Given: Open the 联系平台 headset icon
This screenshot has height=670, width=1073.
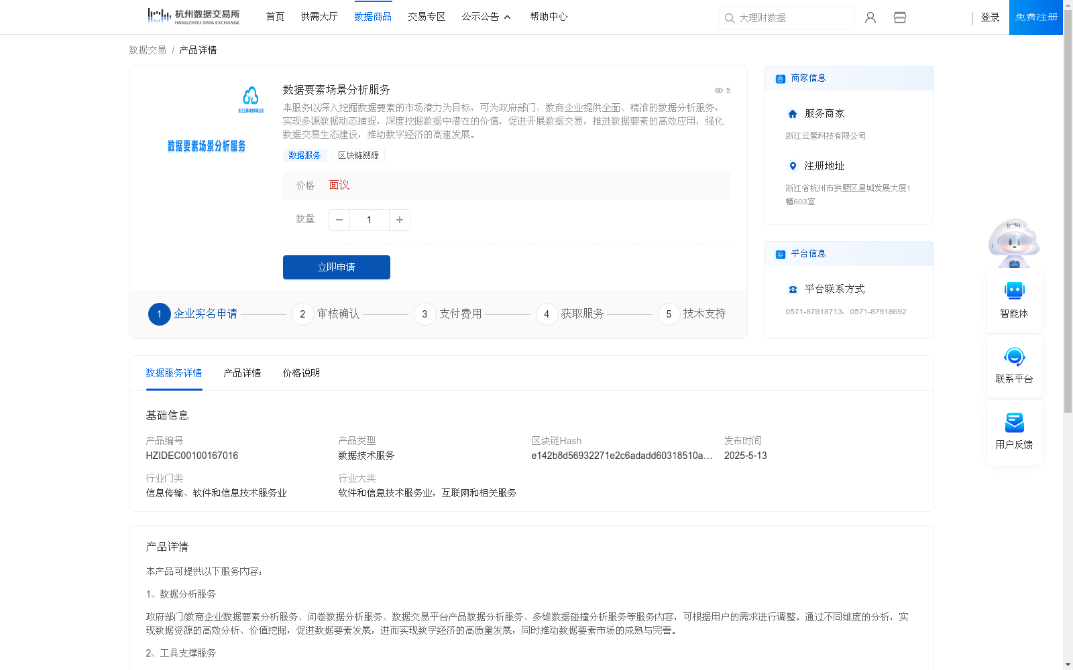Looking at the screenshot, I should (1014, 356).
